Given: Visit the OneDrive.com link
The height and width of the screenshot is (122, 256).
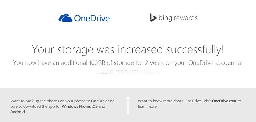Looking at the screenshot, I should point(224,101).
